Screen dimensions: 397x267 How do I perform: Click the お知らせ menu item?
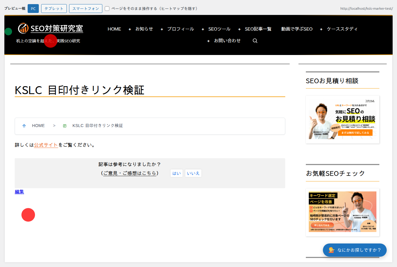pos(144,29)
